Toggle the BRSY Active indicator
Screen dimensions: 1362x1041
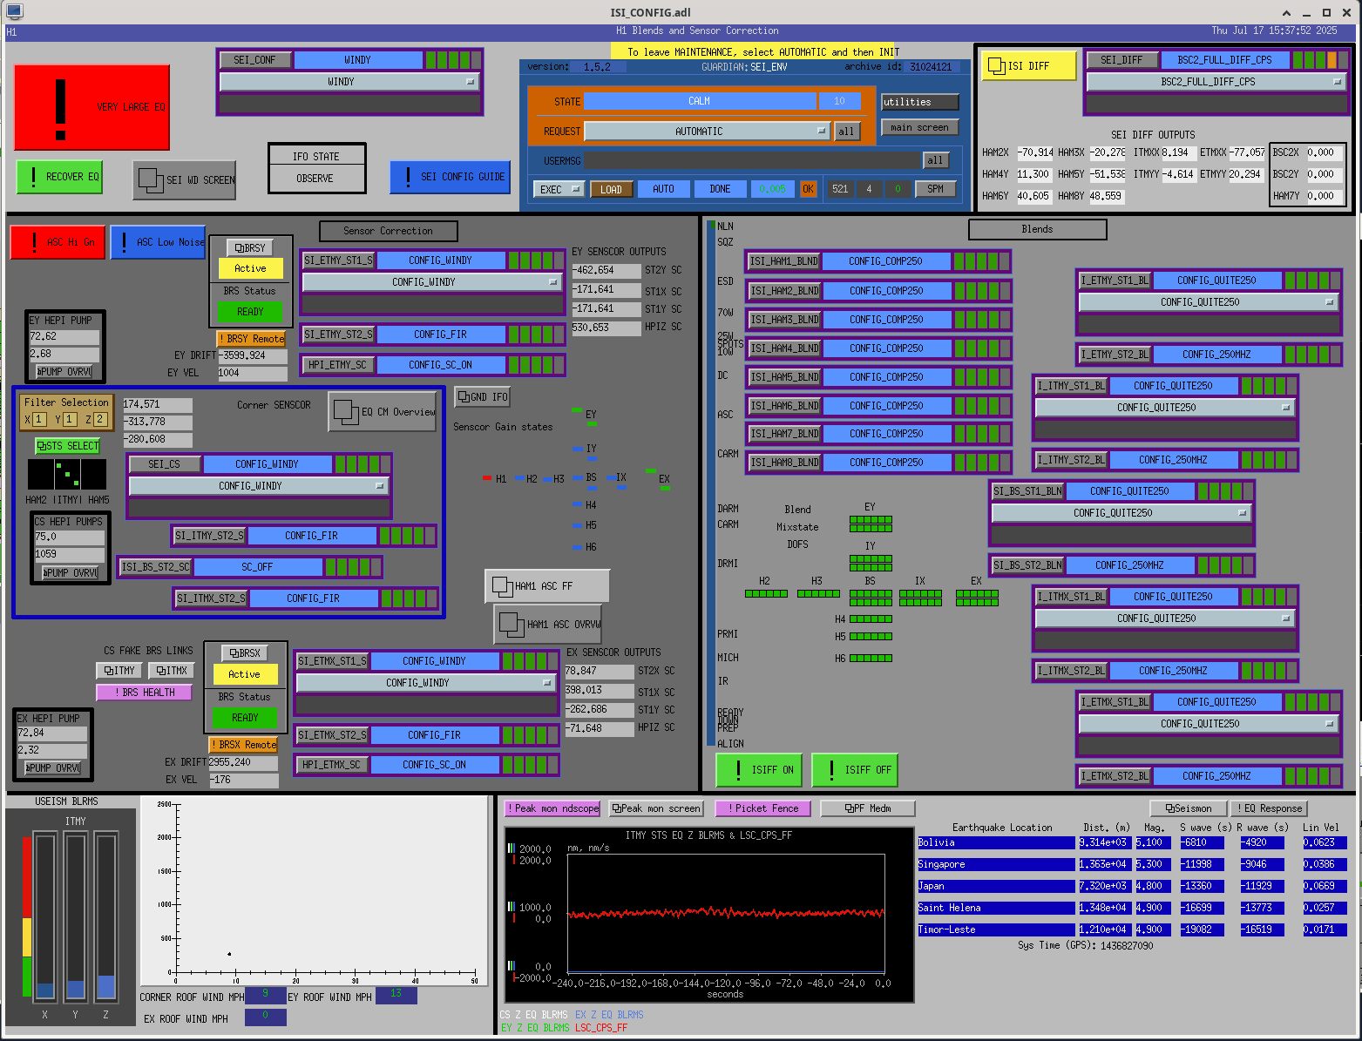point(250,268)
